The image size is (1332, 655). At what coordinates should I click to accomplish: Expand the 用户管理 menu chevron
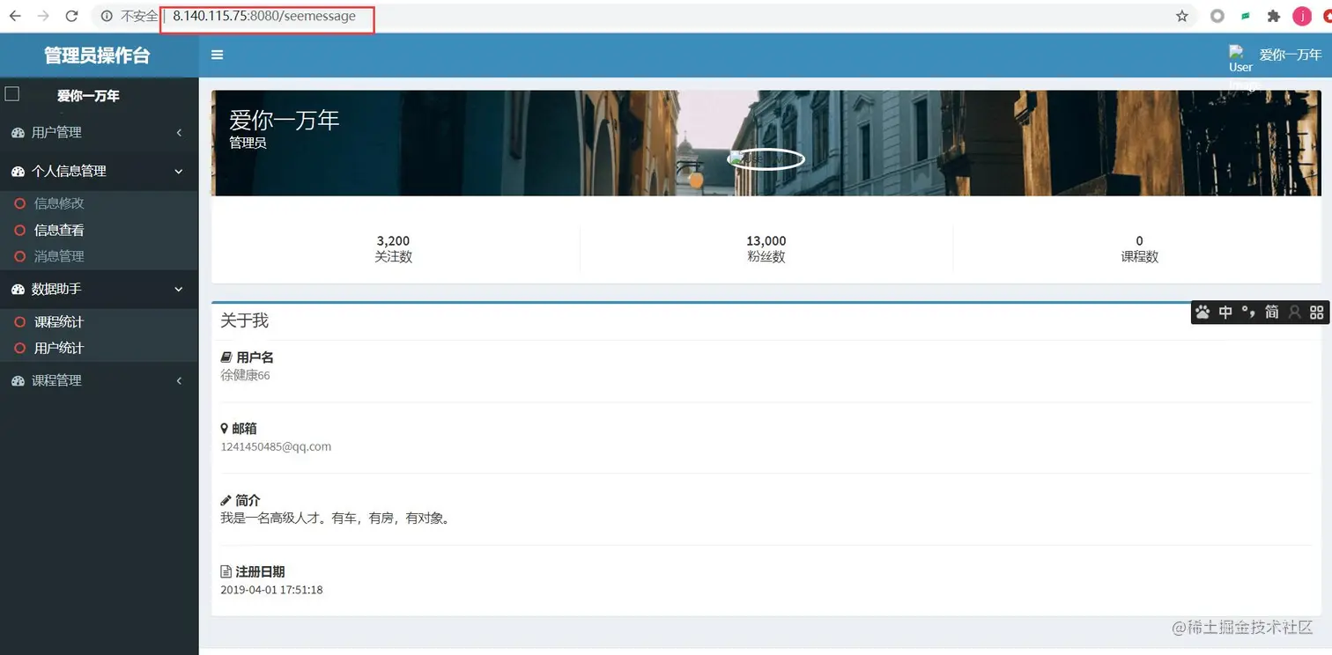click(179, 132)
